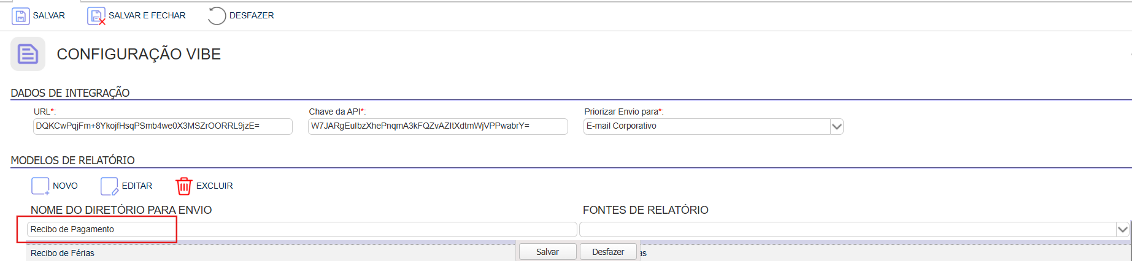Expand the Fontes de Relatório dropdown arrow
This screenshot has width=1132, height=261.
[x=1122, y=230]
